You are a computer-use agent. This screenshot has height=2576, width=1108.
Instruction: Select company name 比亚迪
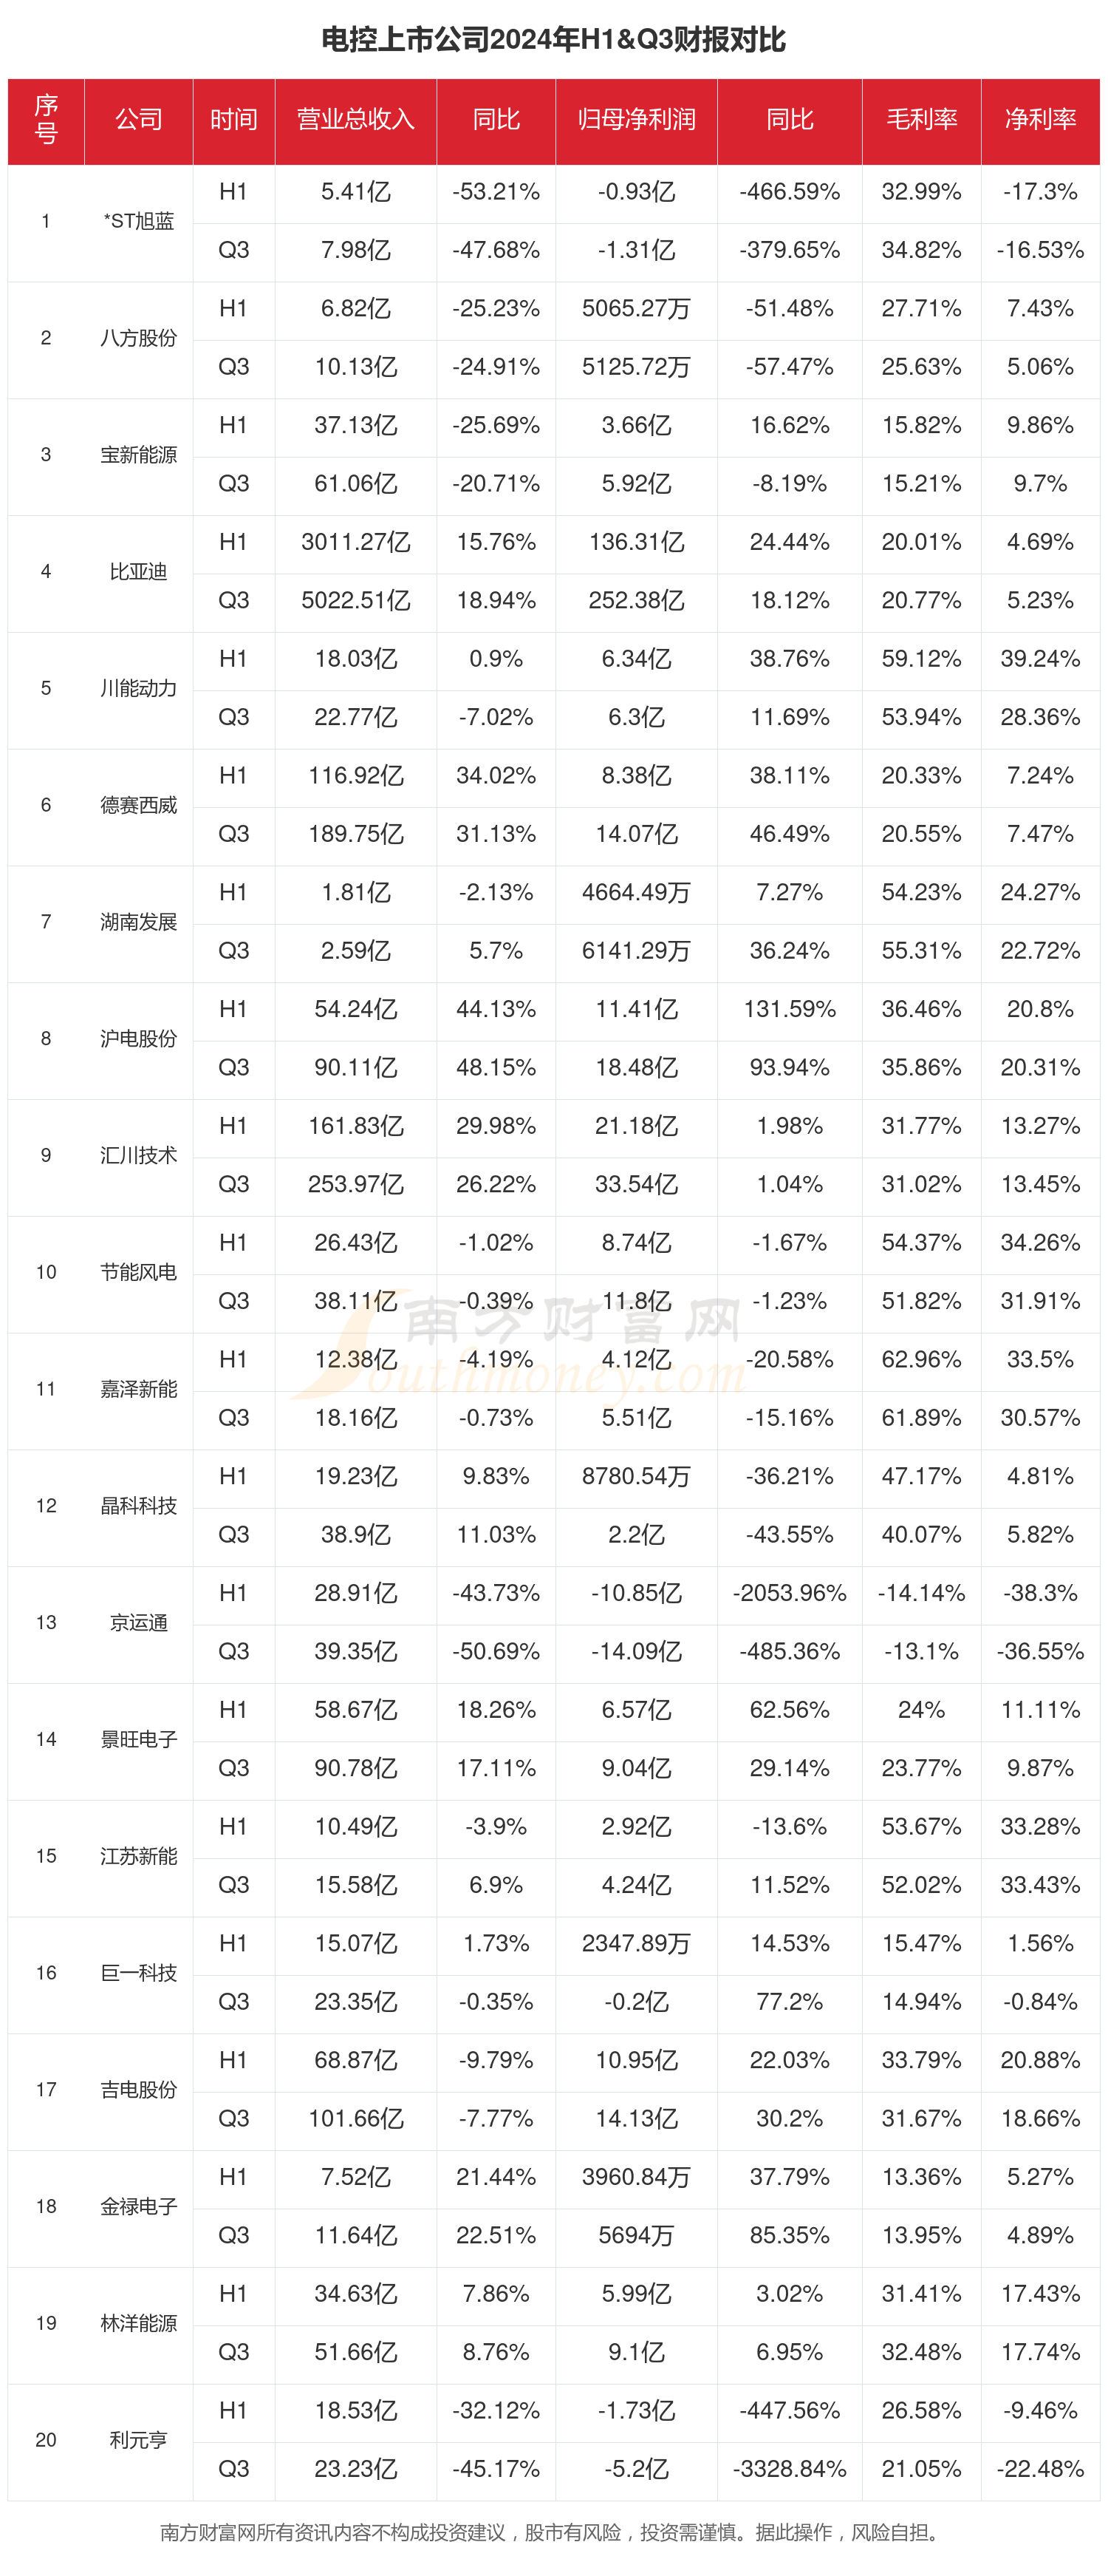pos(138,572)
